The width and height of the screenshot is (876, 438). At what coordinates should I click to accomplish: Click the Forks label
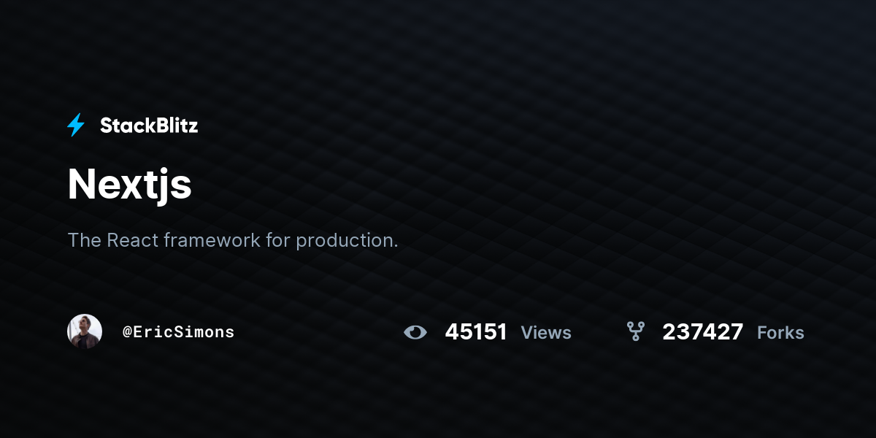(x=780, y=333)
